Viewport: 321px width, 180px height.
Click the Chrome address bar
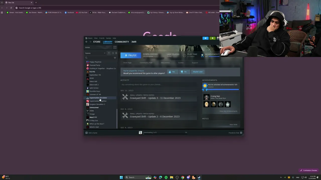click(x=117, y=8)
